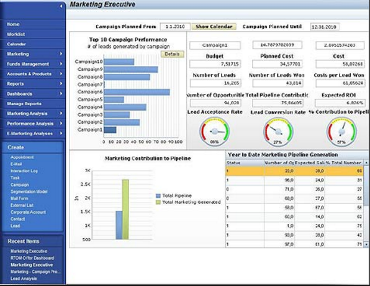Image resolution: width=370 pixels, height=286 pixels.
Task: Click the Details button above chart
Action: [172, 54]
